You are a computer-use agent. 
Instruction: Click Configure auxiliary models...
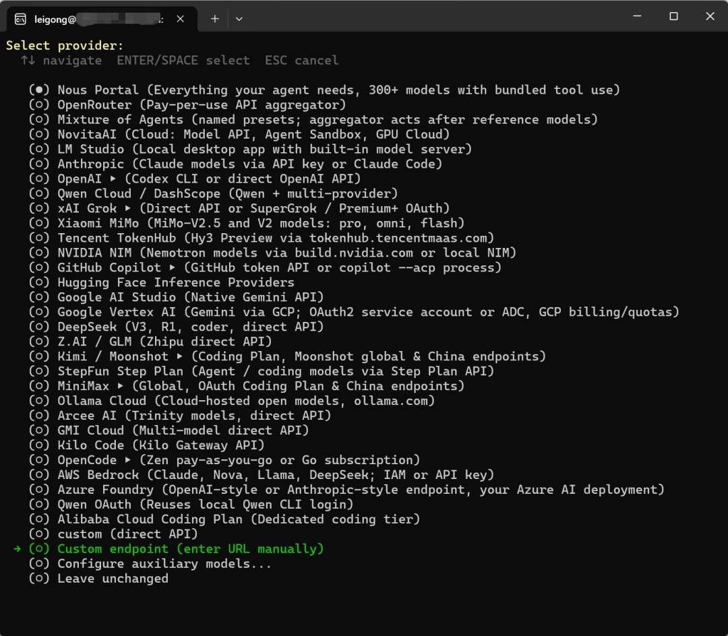150,564
